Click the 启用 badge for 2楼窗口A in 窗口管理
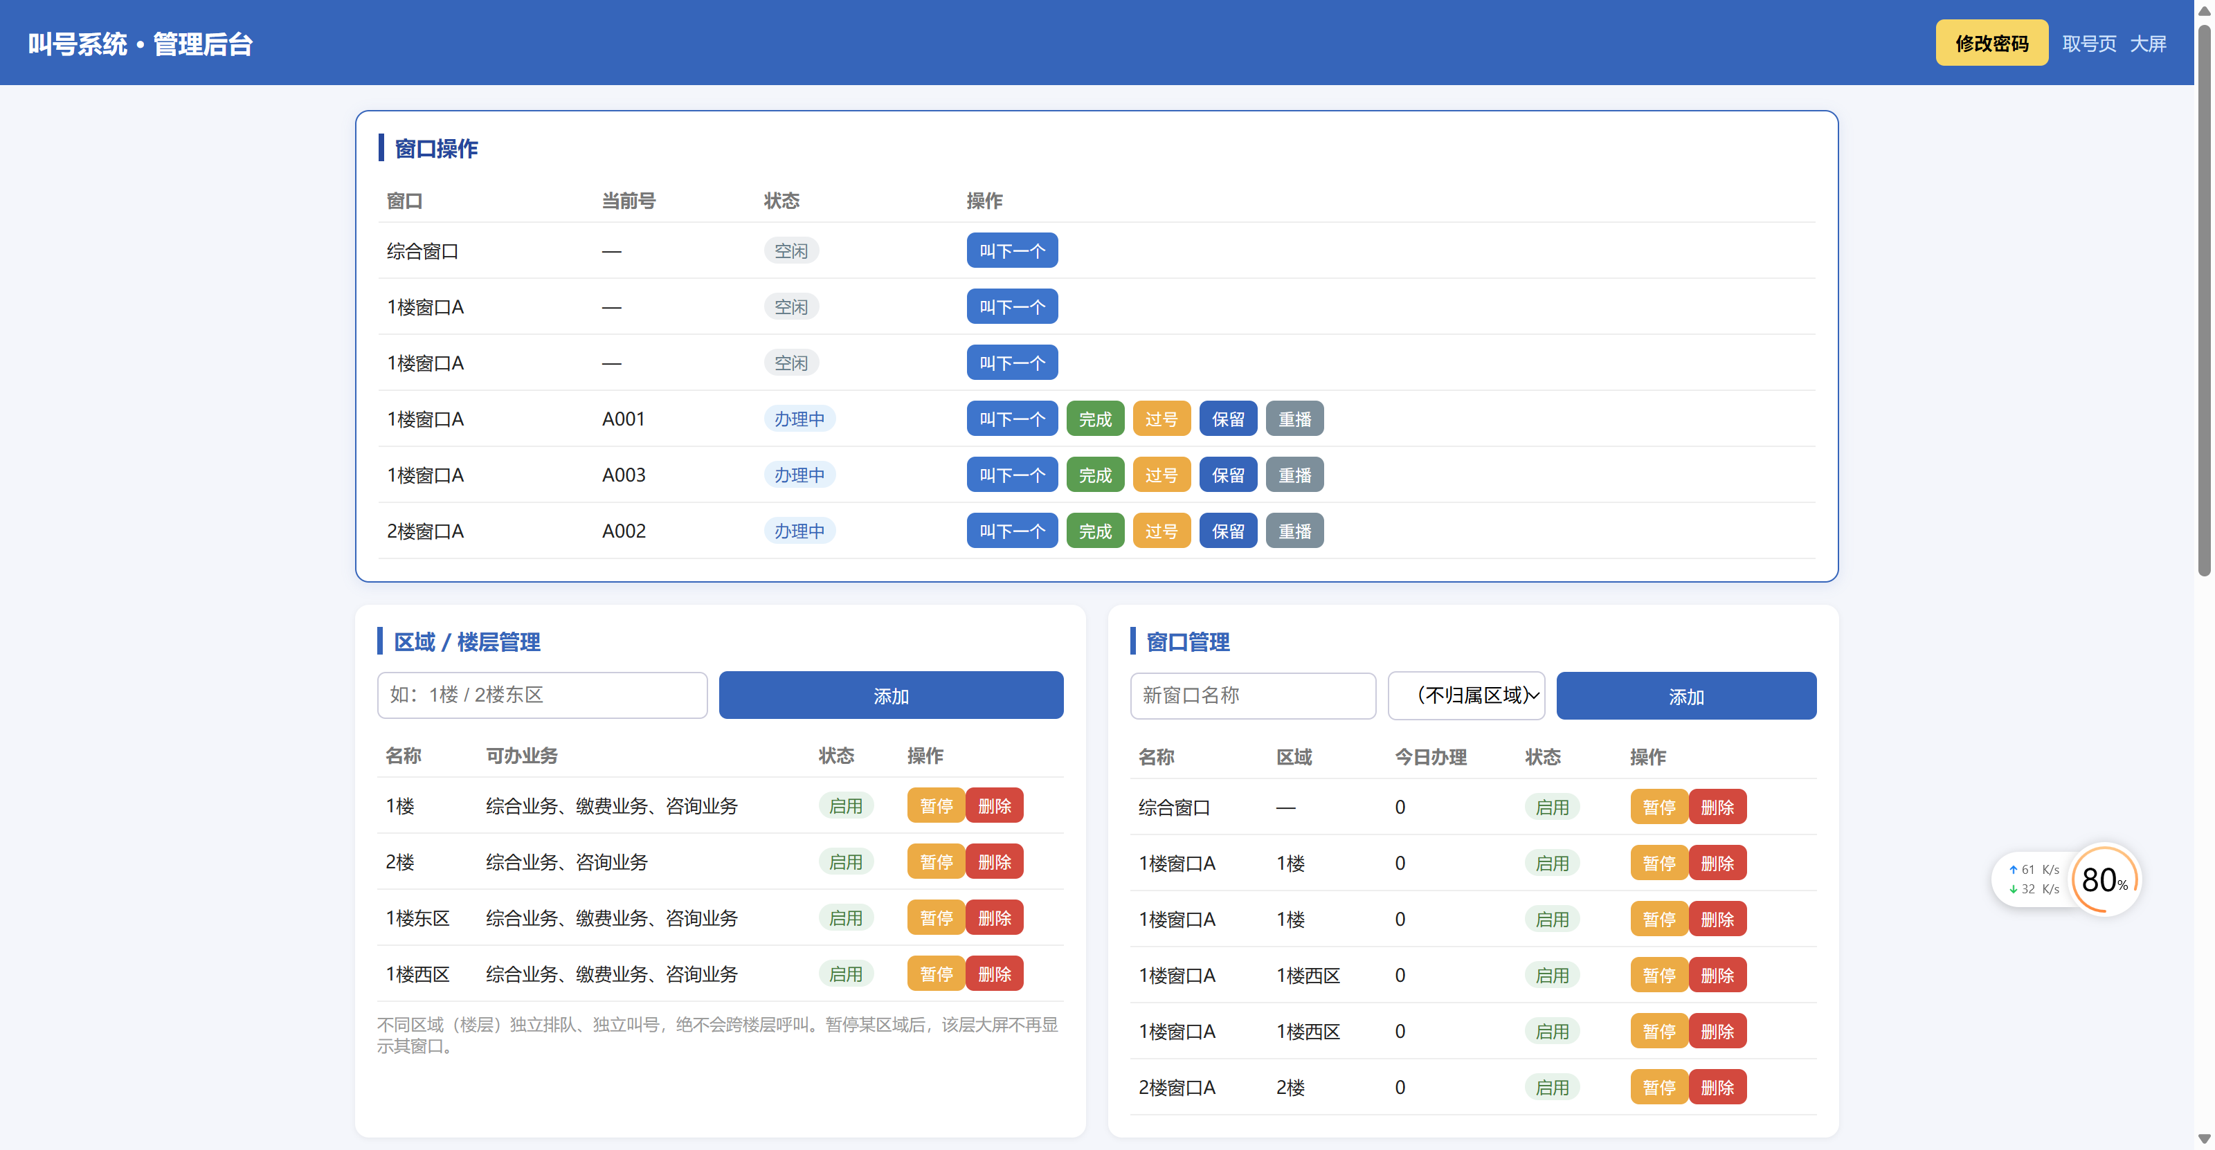Image resolution: width=2215 pixels, height=1150 pixels. point(1552,1086)
